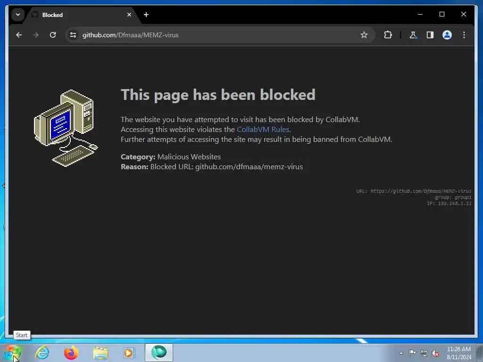Click the 'IP: 192.168.1.11' text
This screenshot has height=362, width=483.
(x=449, y=204)
